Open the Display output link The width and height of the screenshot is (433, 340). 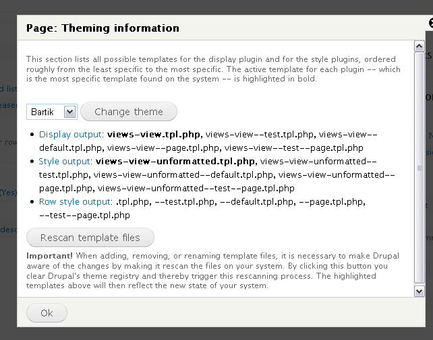point(71,134)
